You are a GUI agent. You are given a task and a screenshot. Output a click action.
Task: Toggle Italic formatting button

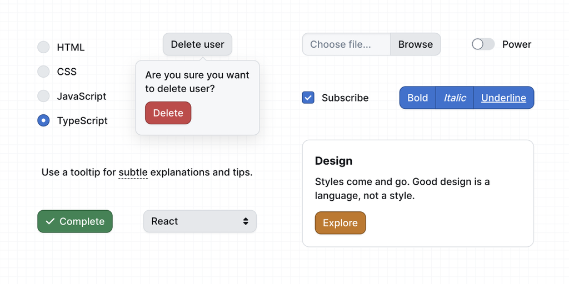[x=455, y=98]
